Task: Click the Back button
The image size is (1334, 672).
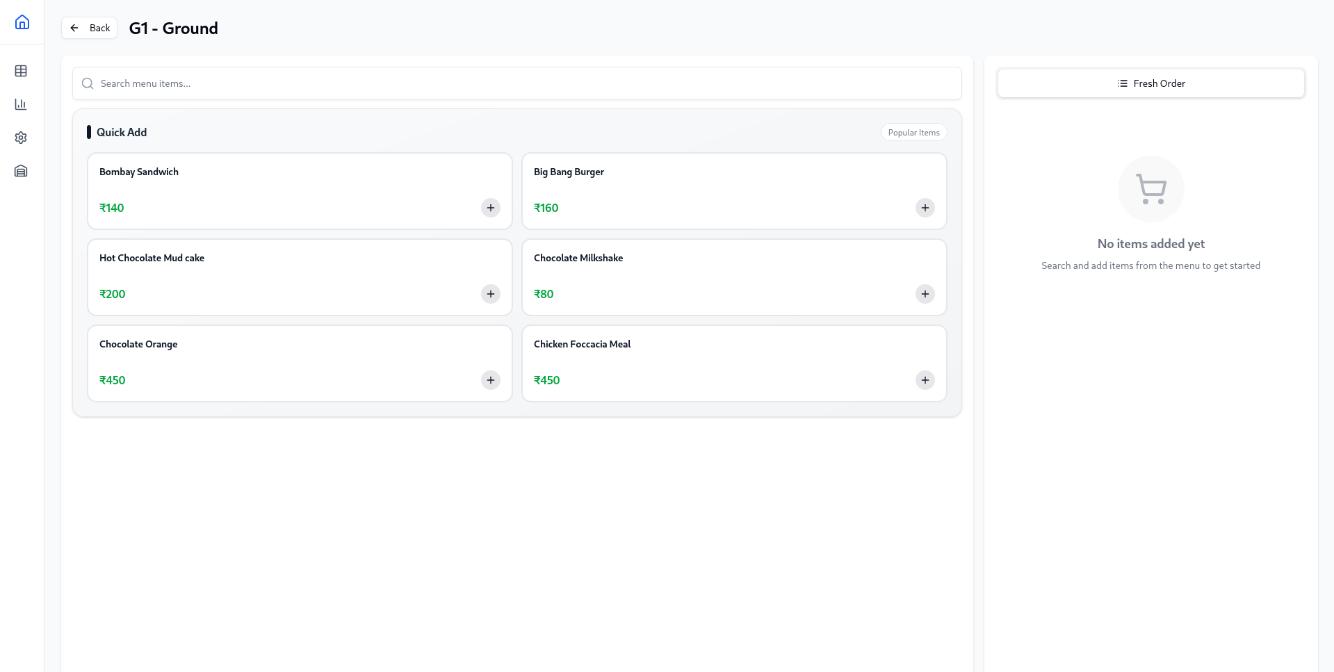Action: click(90, 28)
